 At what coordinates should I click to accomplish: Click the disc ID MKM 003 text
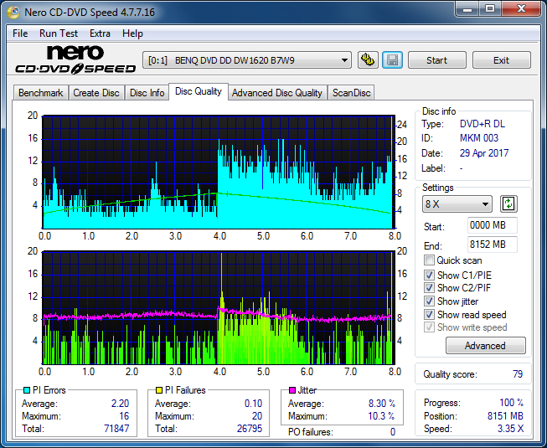(x=479, y=138)
